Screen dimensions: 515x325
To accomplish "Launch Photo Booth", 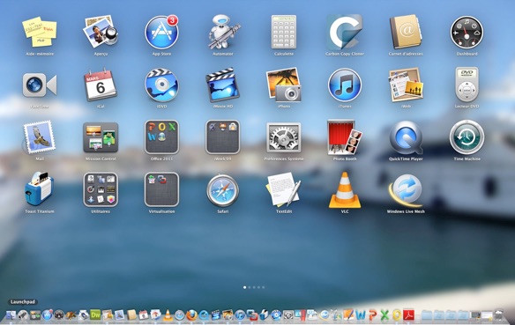I will point(345,137).
